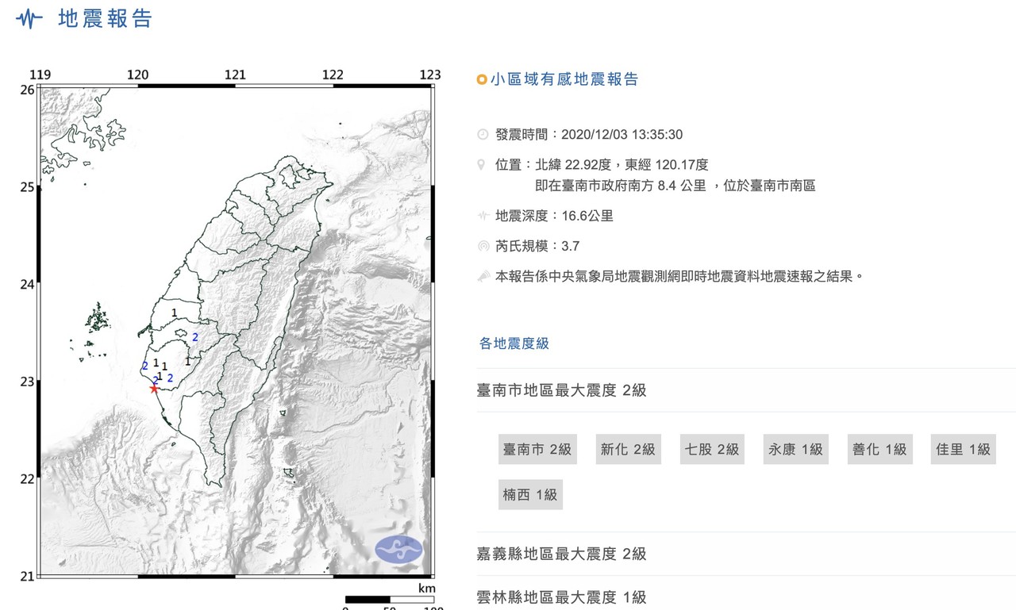Click the seismic waveform icon beside 地震報告
The height and width of the screenshot is (610, 1016).
[29, 19]
